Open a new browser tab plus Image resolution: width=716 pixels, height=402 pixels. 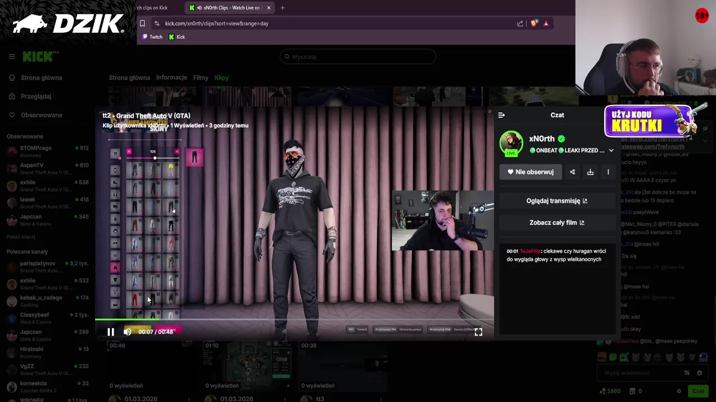pos(282,8)
